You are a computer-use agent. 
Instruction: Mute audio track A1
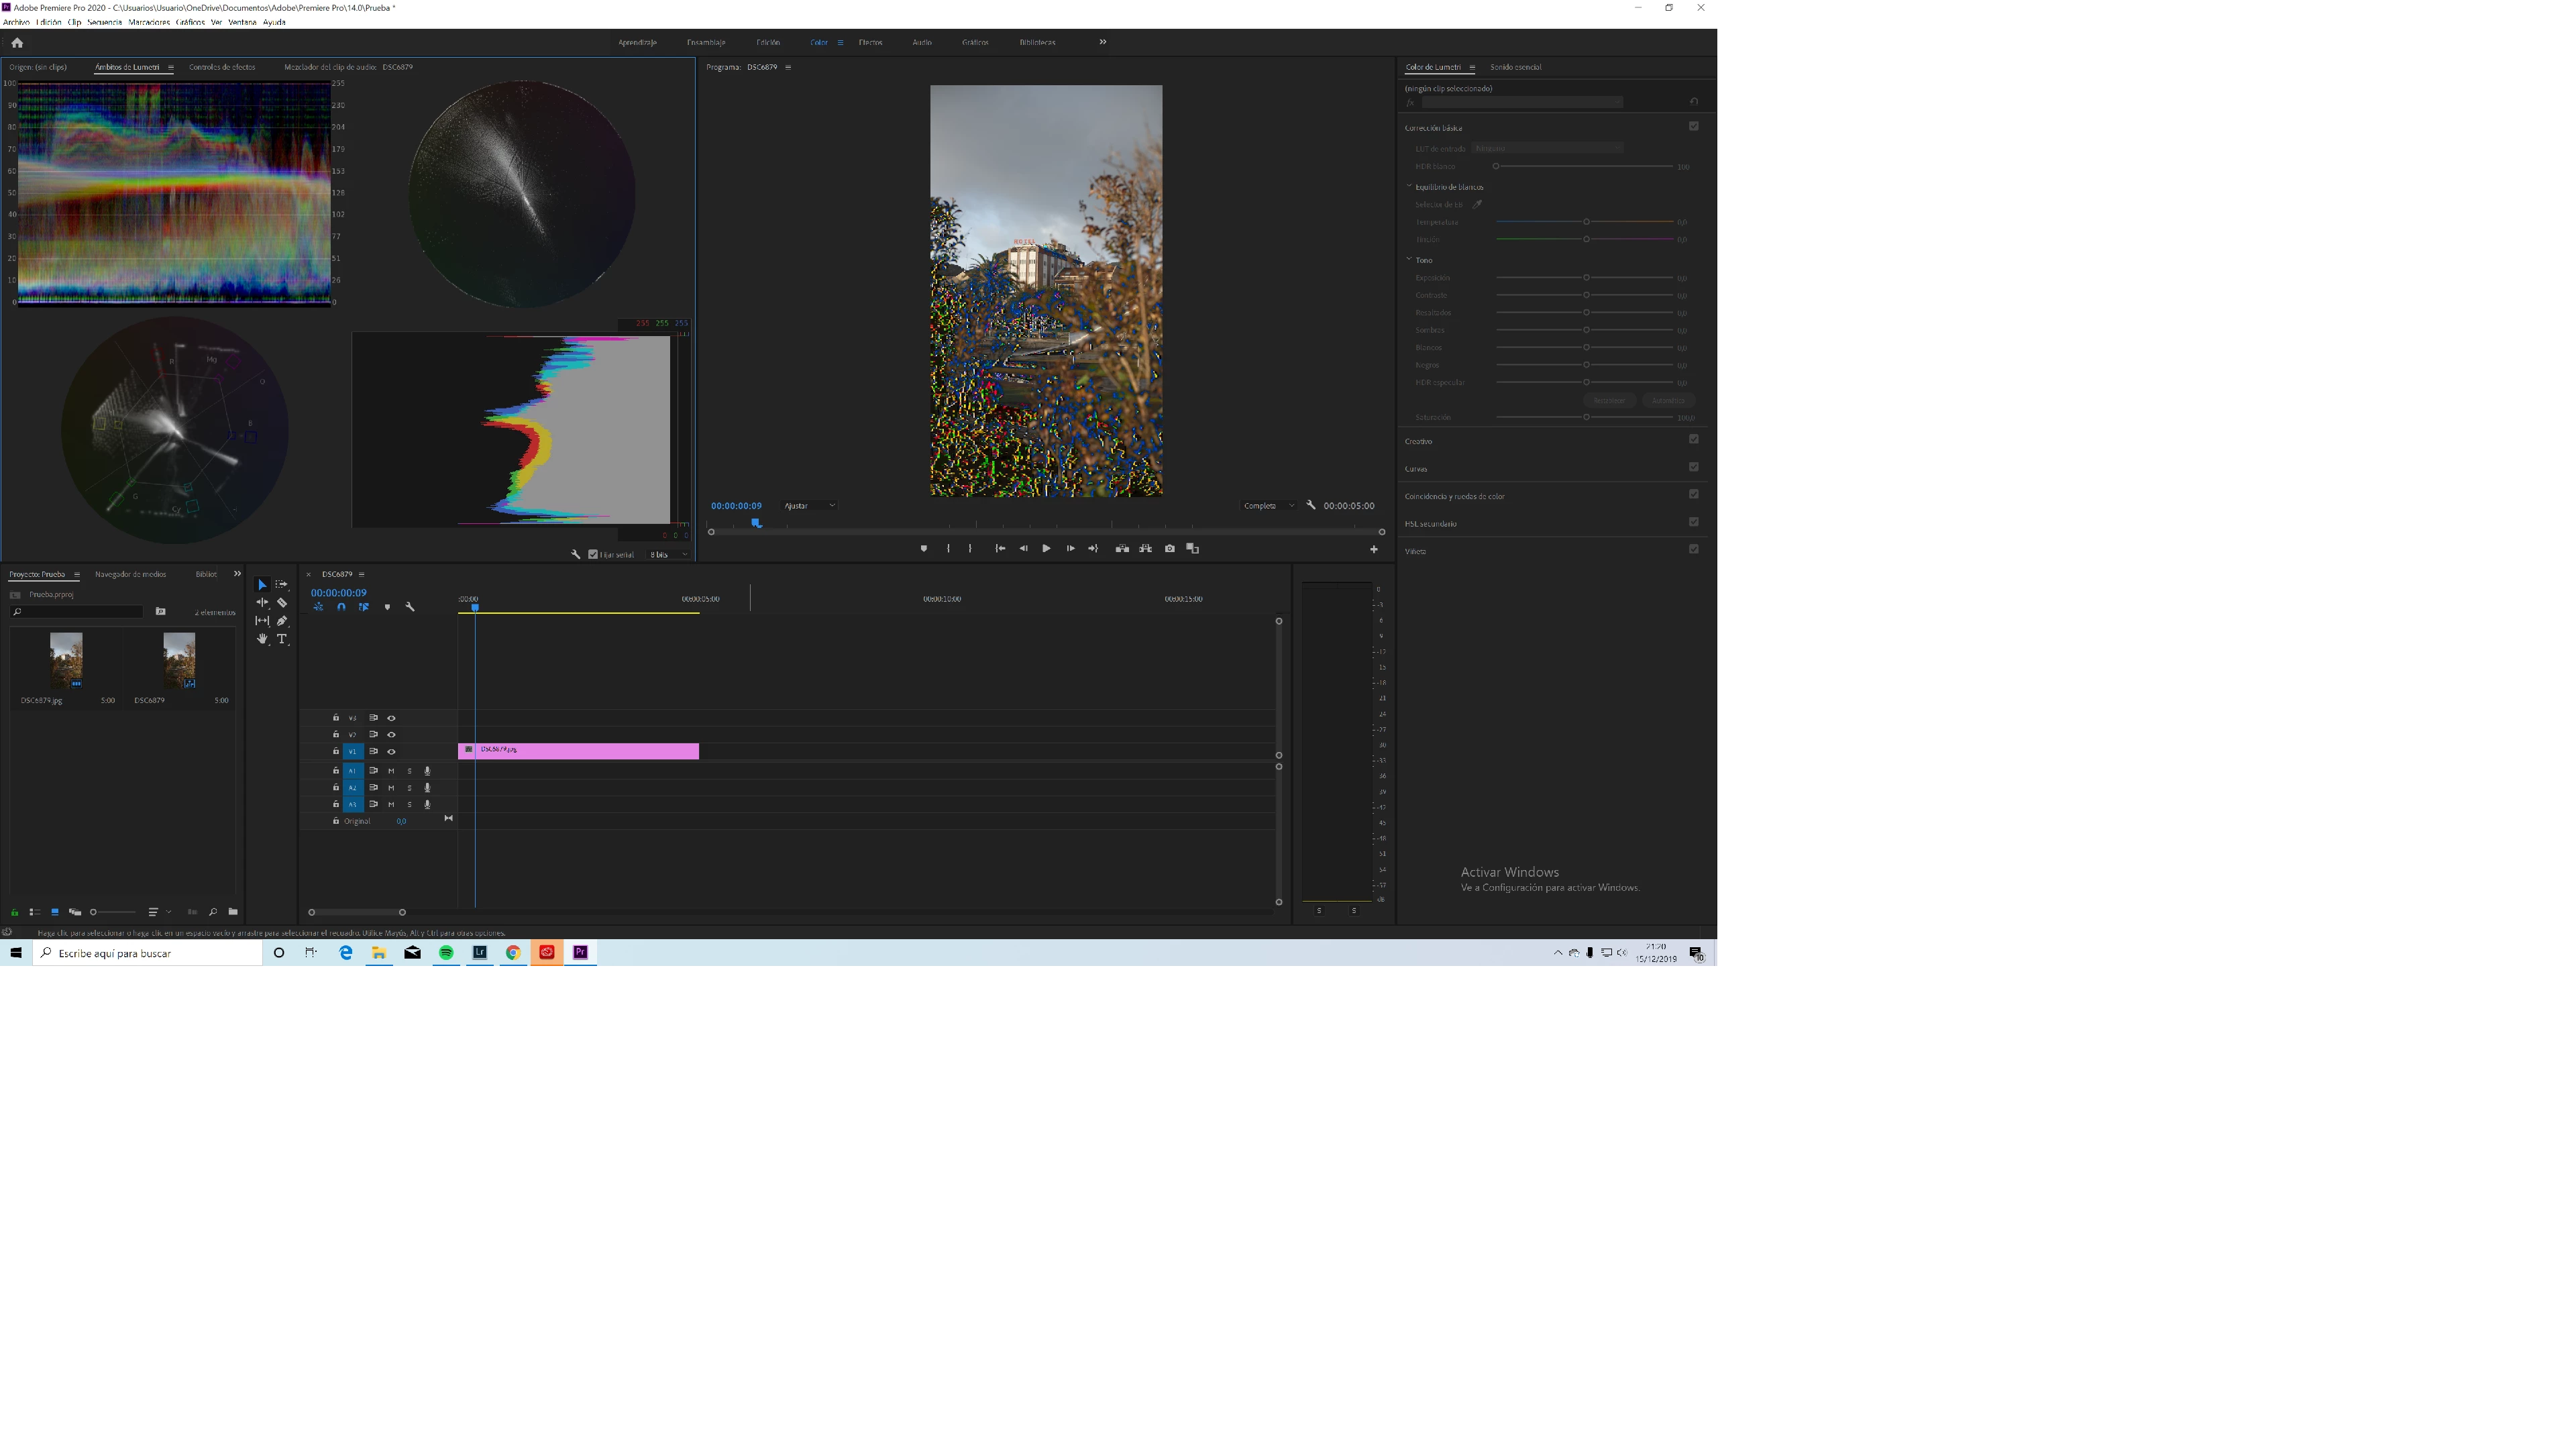click(x=391, y=771)
